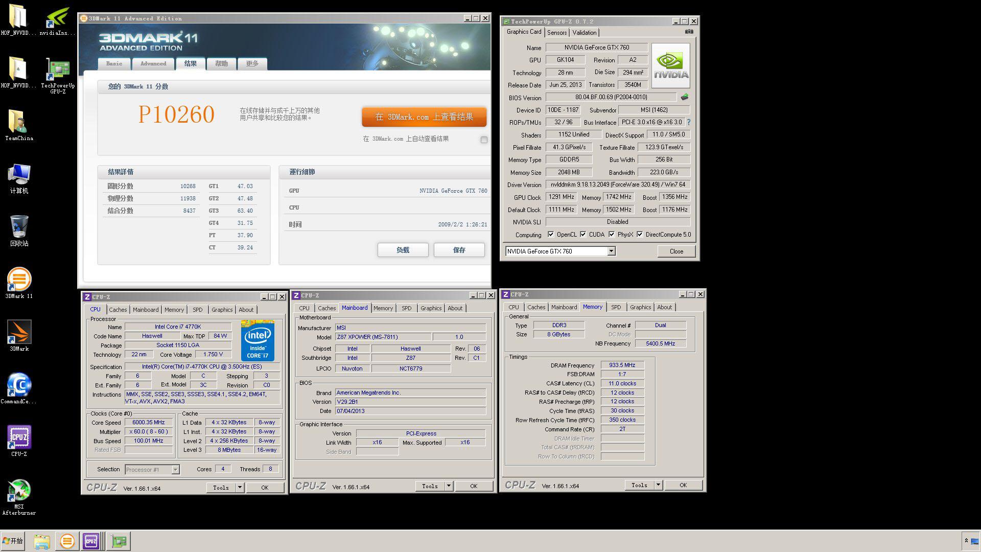Click the Tools button in CPU-Z Mainboard window
The width and height of the screenshot is (981, 552).
click(x=430, y=486)
